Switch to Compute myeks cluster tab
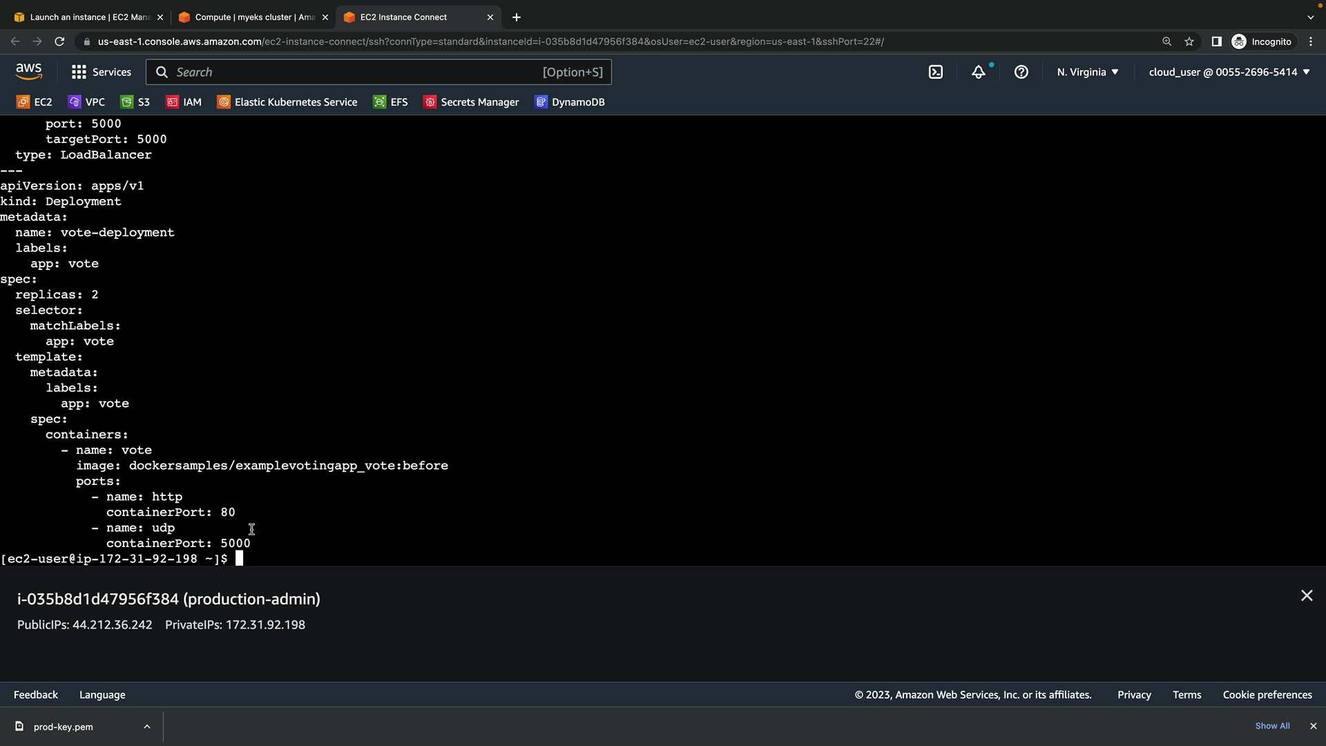The height and width of the screenshot is (746, 1326). 254,17
